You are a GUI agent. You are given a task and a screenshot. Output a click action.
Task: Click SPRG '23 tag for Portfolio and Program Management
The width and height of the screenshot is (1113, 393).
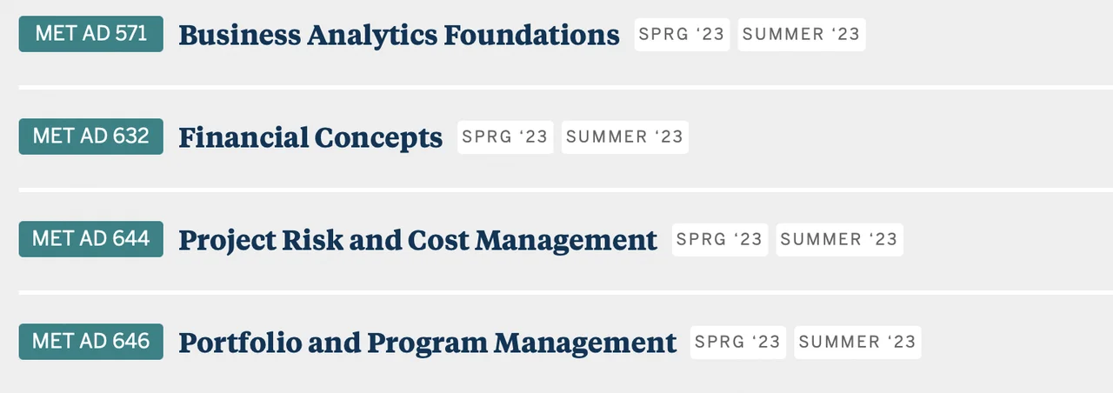[x=737, y=343]
